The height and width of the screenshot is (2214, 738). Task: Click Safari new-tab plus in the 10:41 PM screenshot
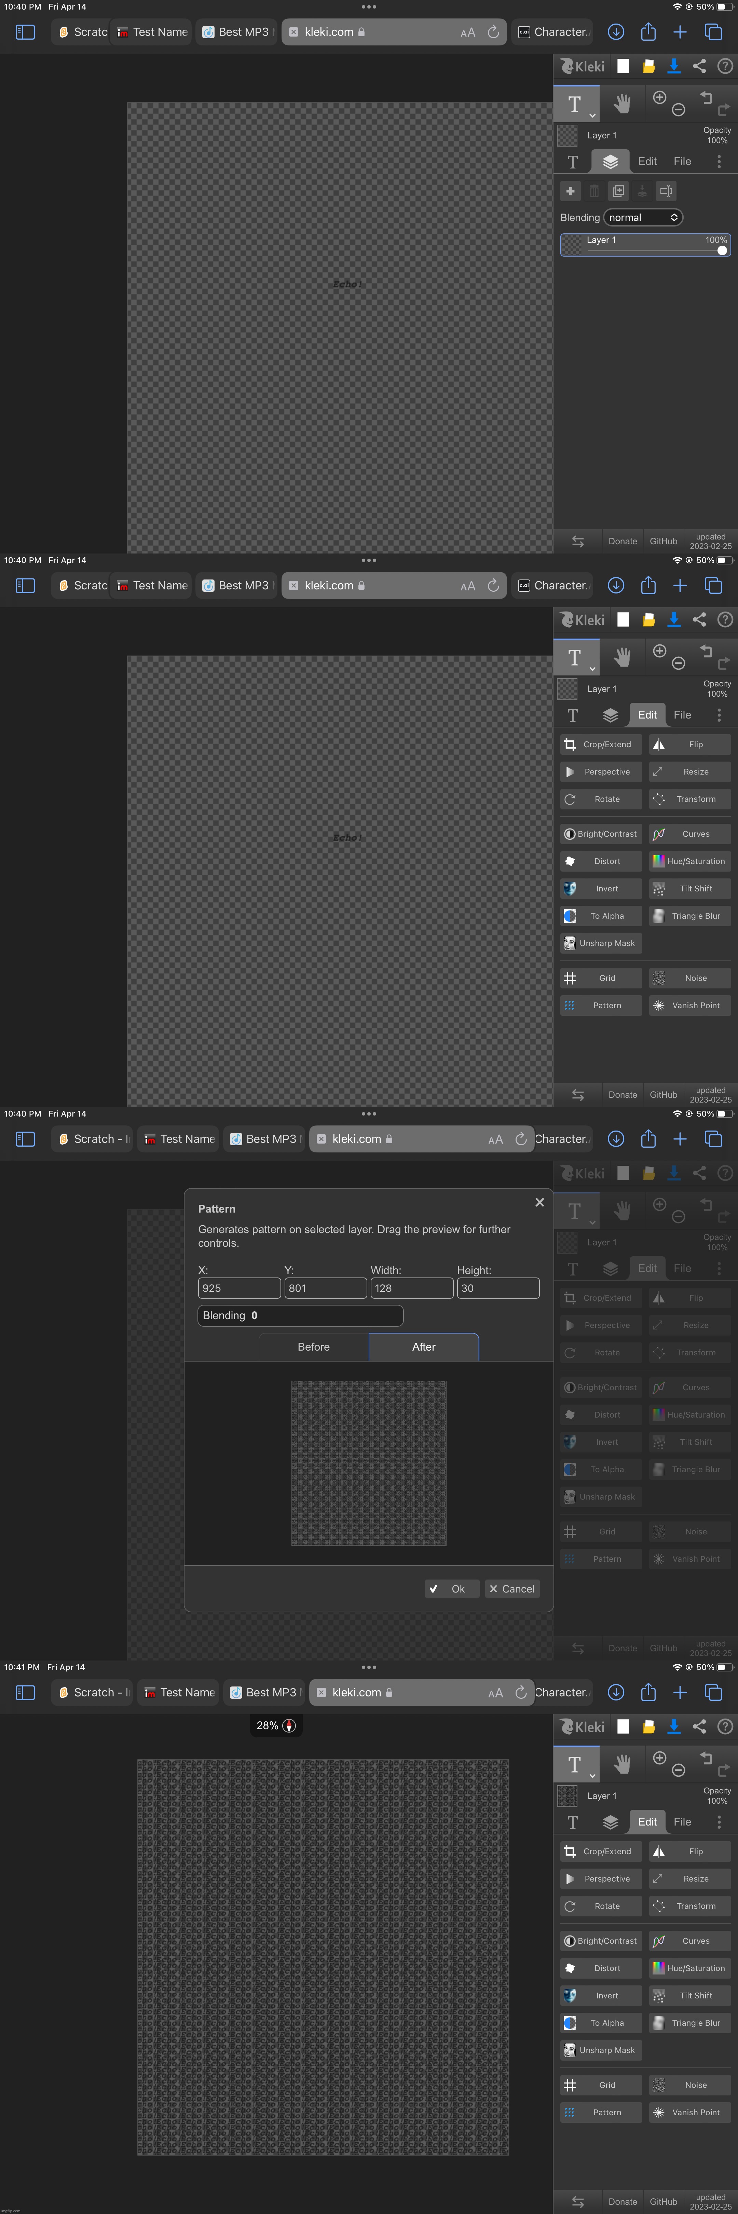pos(680,1692)
